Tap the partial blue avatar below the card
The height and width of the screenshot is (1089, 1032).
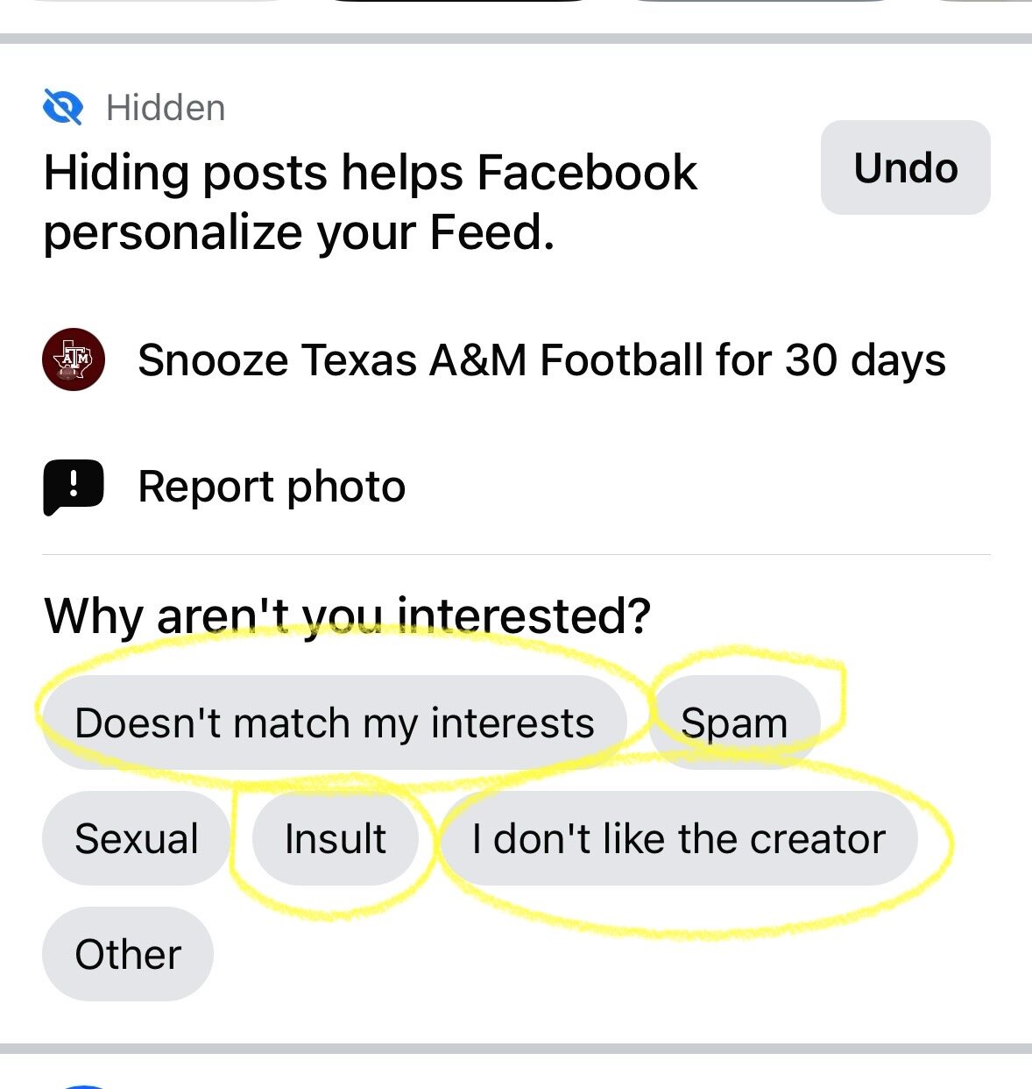pos(83,1085)
